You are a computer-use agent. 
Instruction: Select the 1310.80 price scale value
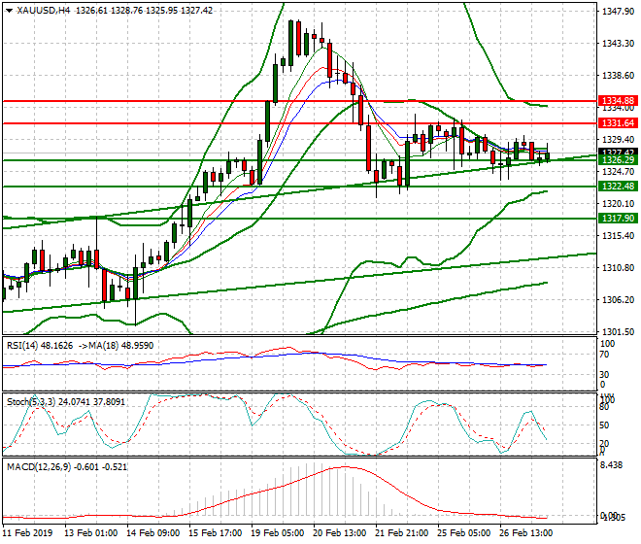(618, 268)
